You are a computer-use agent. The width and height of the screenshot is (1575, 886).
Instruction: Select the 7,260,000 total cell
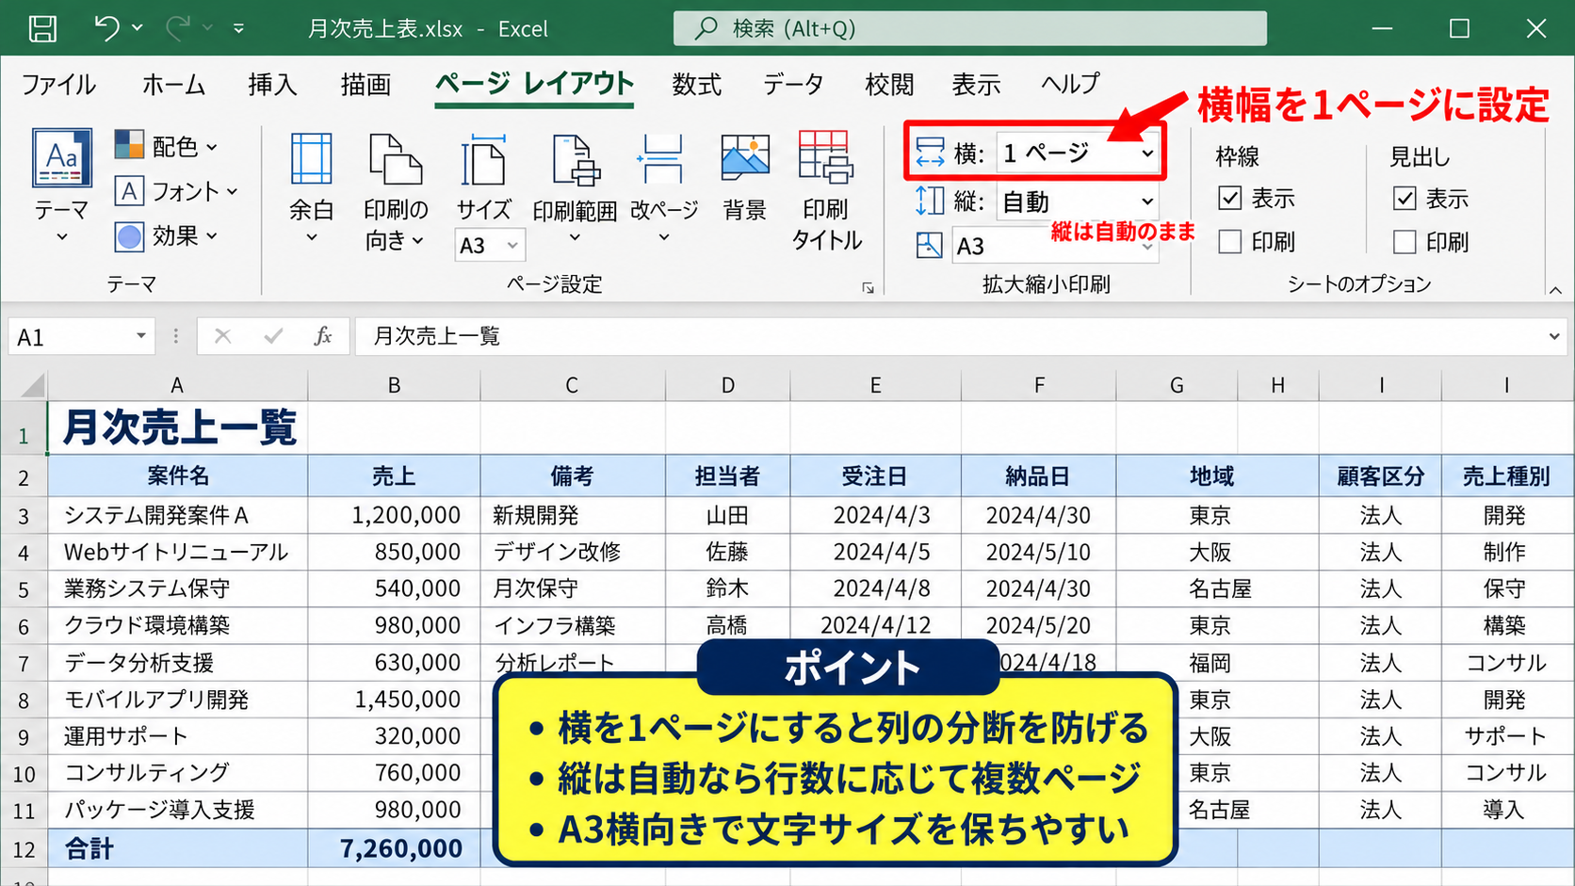tap(394, 848)
